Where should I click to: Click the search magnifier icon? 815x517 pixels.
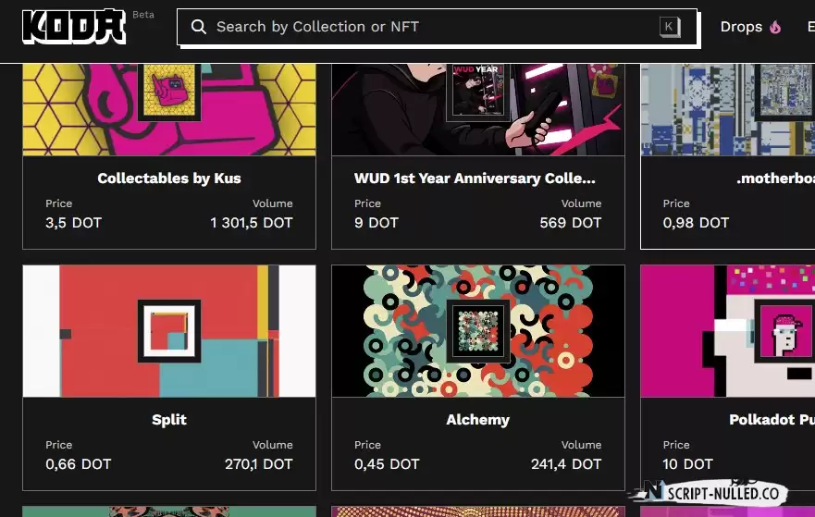[199, 27]
